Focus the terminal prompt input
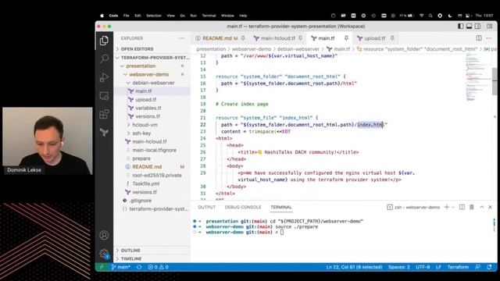 (x=282, y=233)
